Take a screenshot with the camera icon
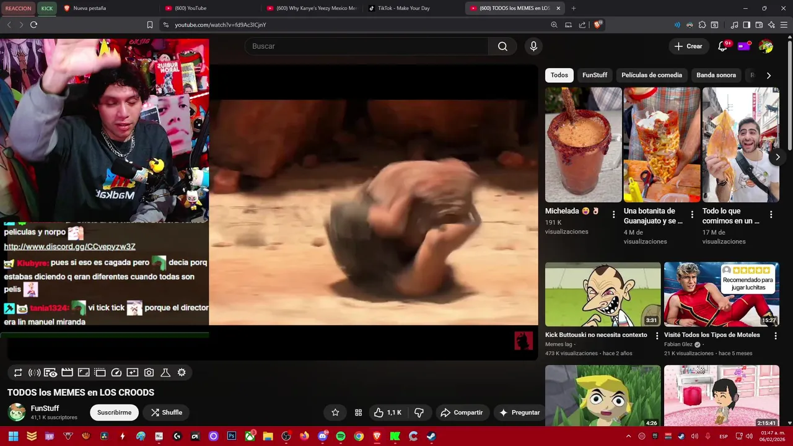 pyautogui.click(x=149, y=372)
